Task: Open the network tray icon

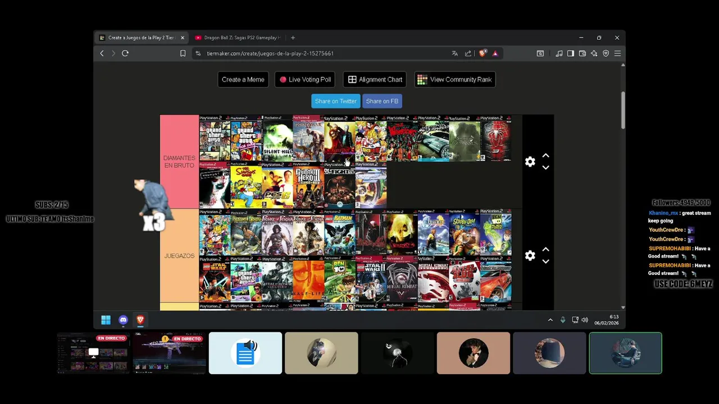Action: tap(575, 320)
